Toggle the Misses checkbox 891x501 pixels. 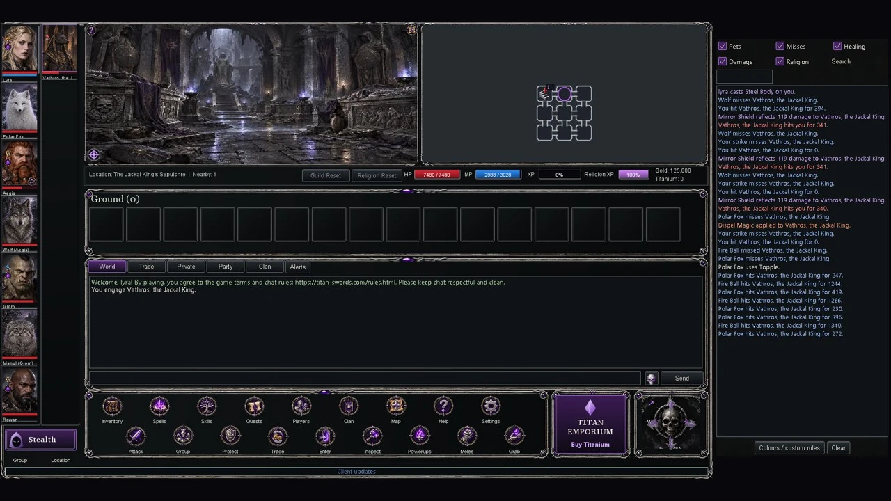[780, 46]
